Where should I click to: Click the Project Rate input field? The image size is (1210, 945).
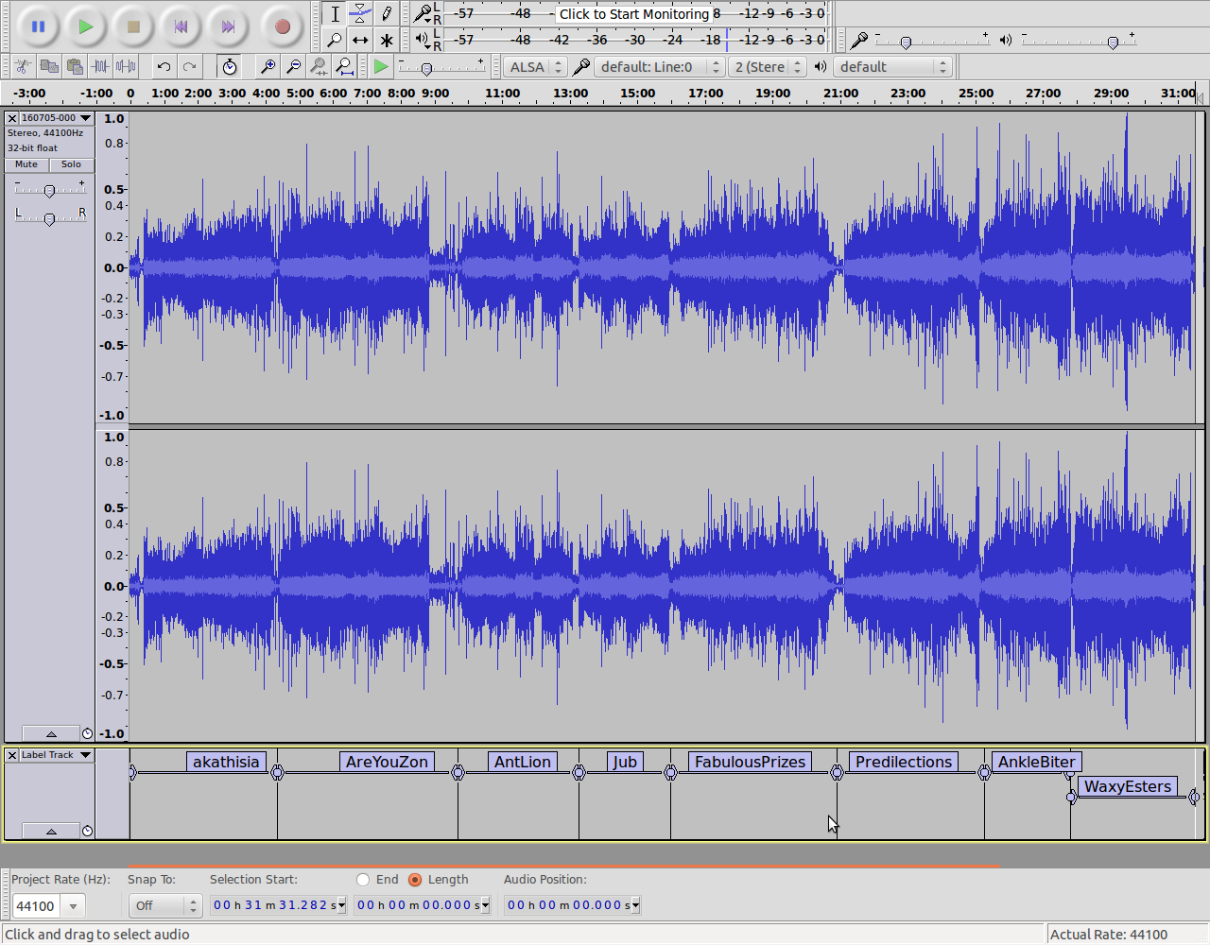(x=37, y=906)
